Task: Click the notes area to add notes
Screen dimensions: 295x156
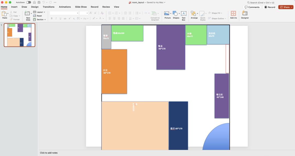Action: (49, 153)
